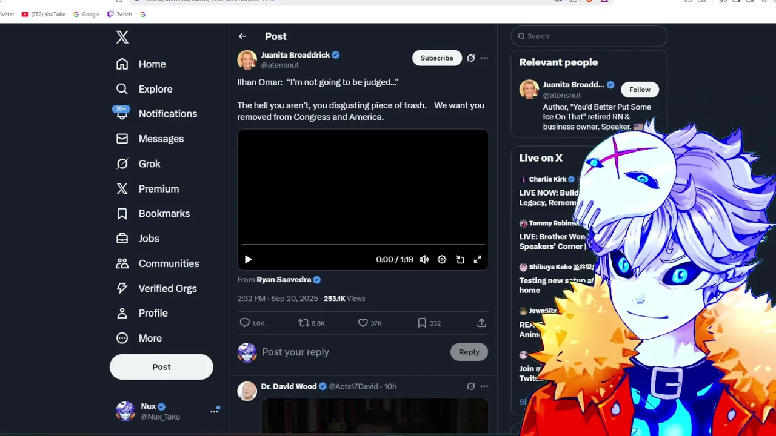
Task: Click Subscribe button
Action: (x=436, y=58)
